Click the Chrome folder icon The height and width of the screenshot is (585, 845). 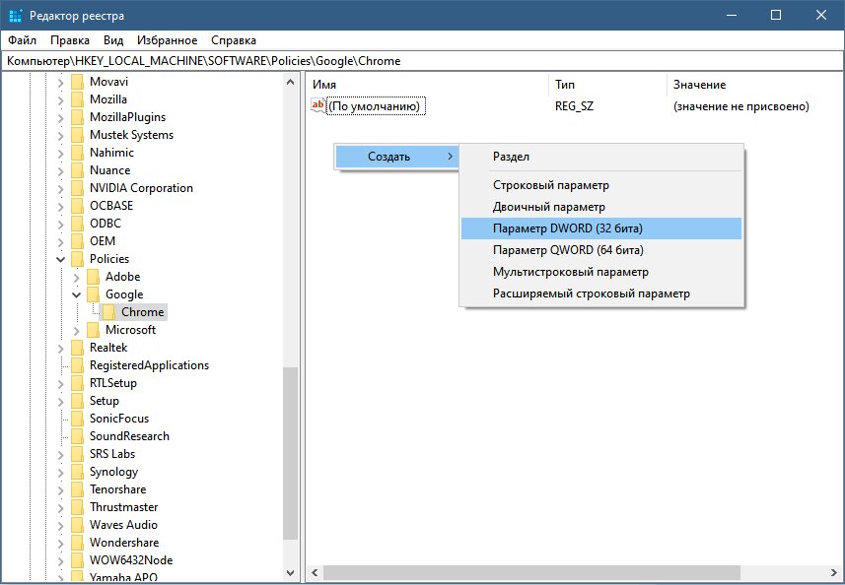coord(108,312)
